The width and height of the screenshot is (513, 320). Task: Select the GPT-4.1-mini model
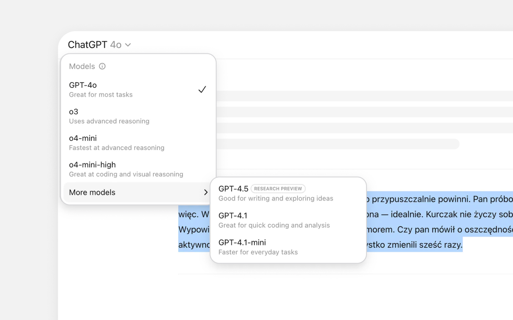[x=288, y=247]
